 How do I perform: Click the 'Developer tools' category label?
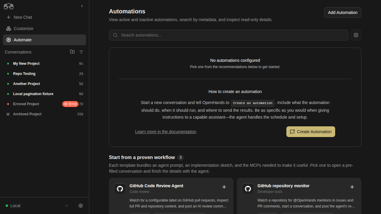(x=270, y=192)
